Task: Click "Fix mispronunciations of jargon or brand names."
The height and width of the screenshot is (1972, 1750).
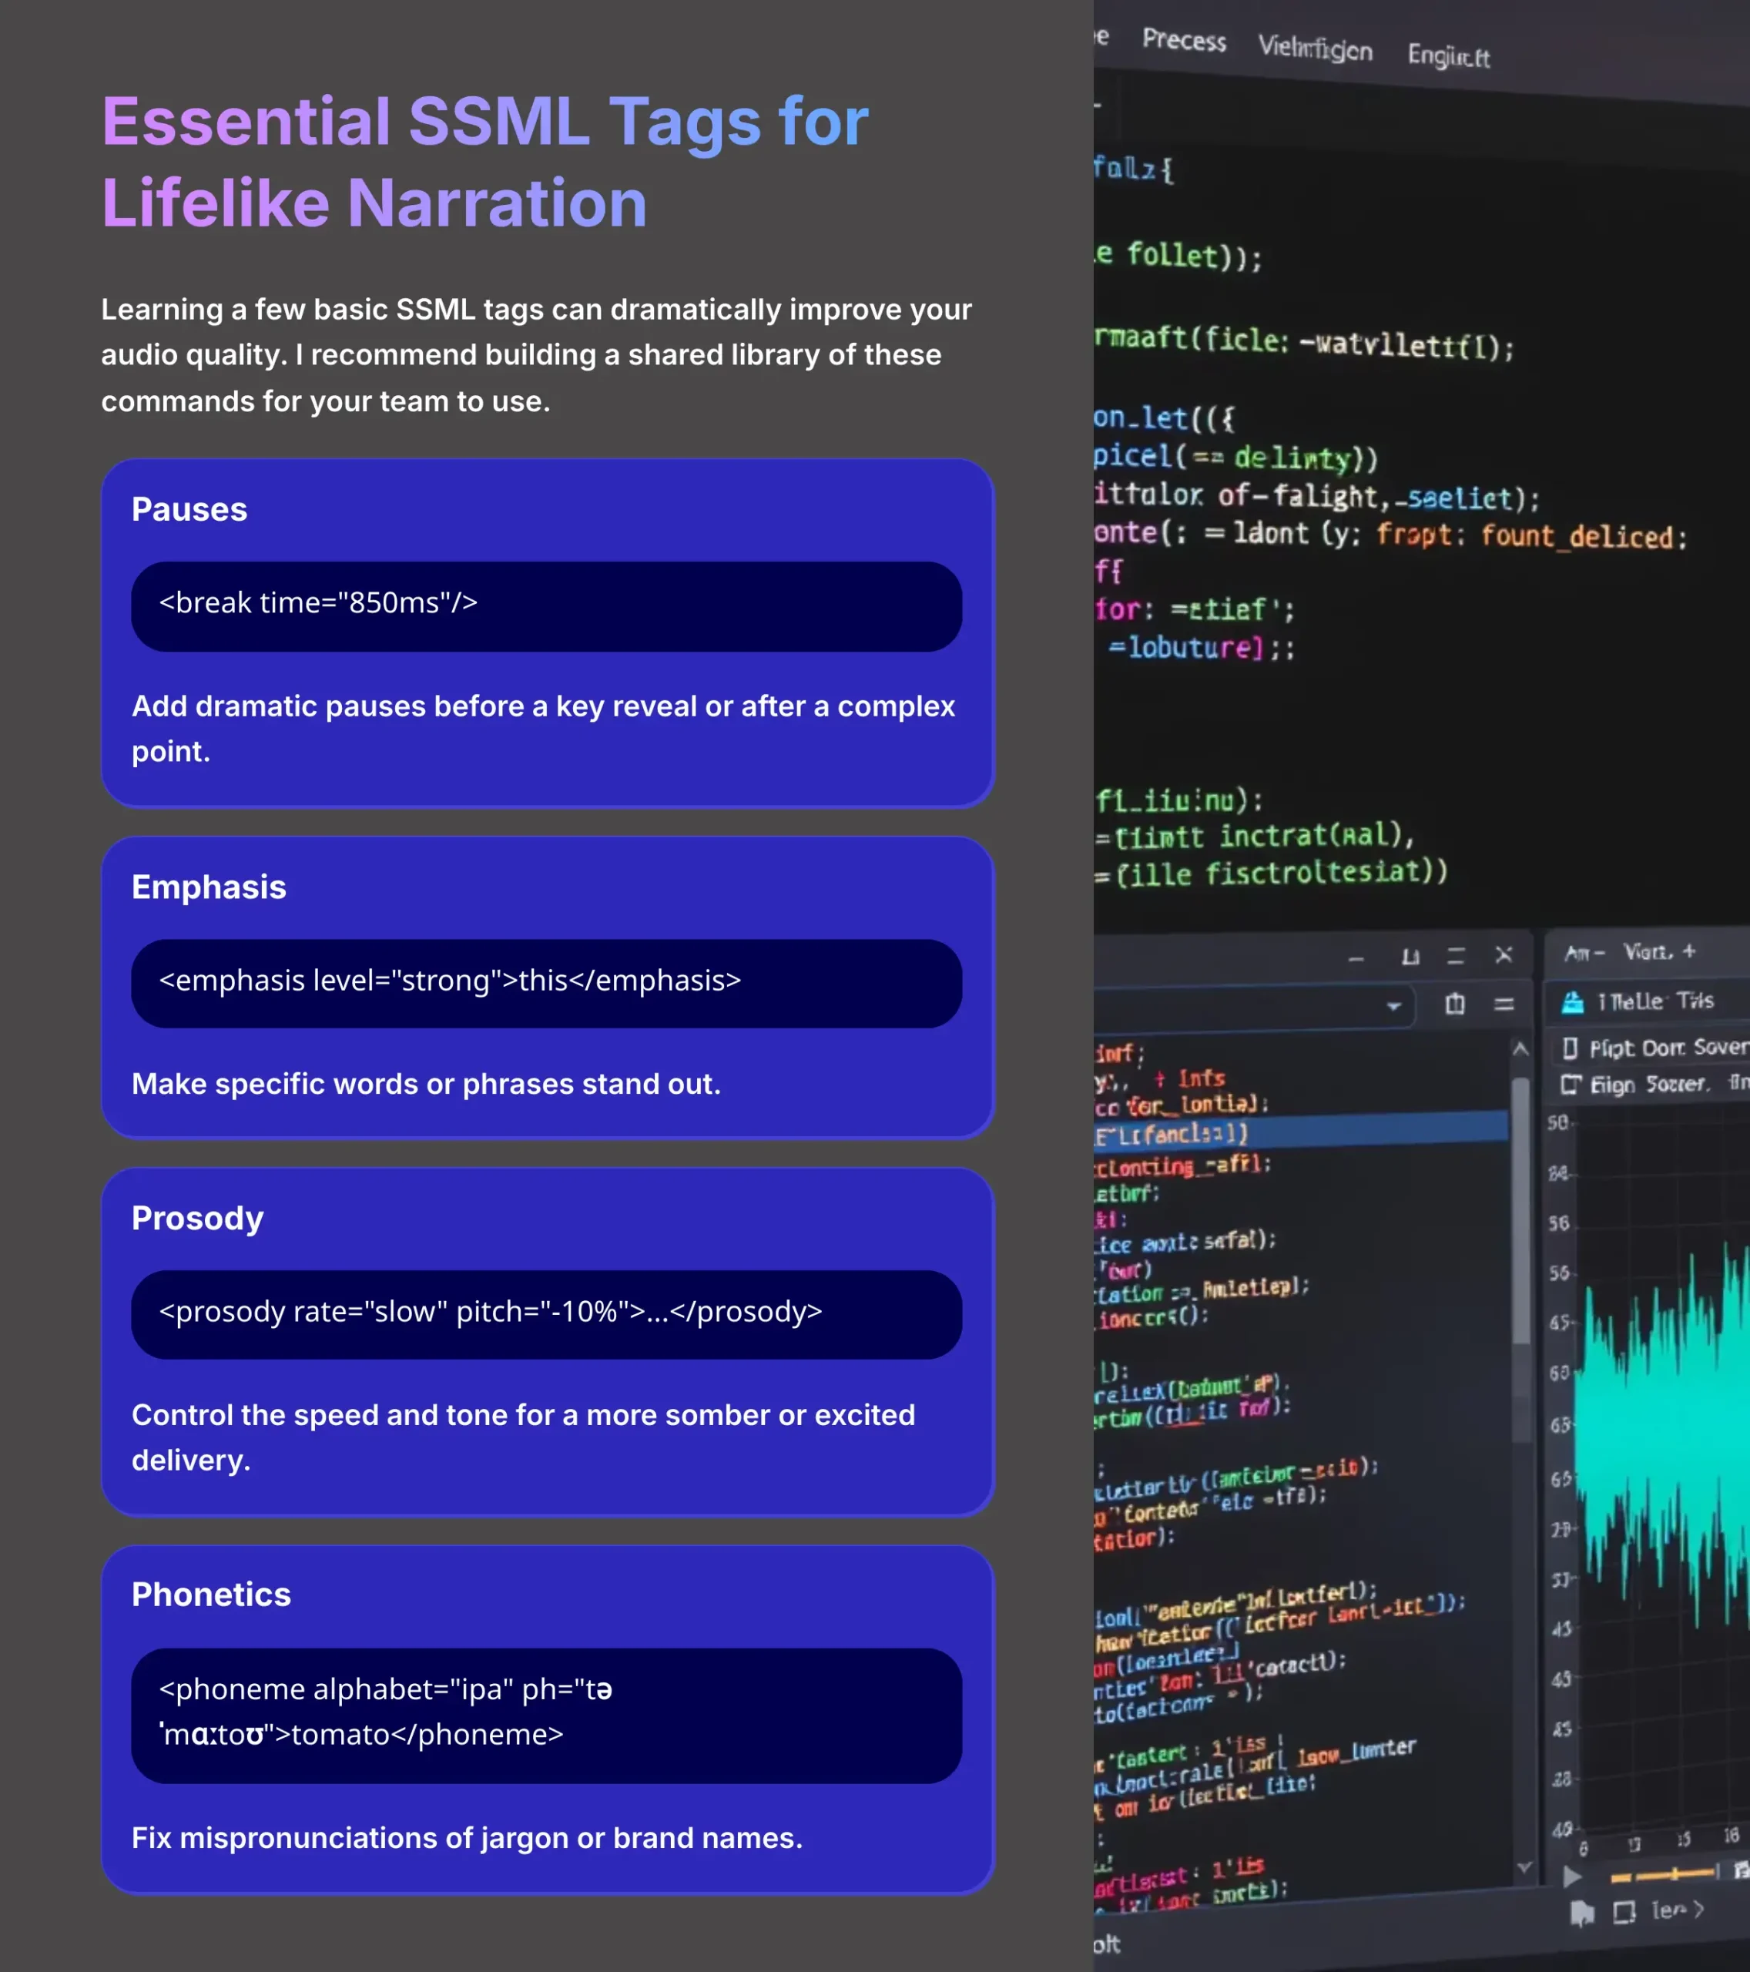Action: [x=467, y=1838]
